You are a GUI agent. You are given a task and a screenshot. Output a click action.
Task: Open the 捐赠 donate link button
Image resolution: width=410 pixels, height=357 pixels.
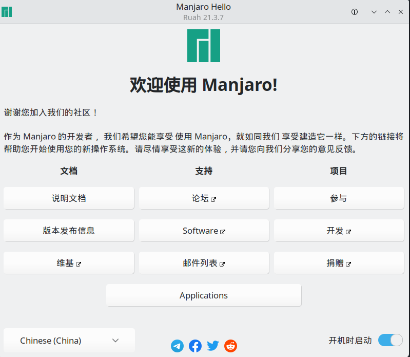[339, 263]
